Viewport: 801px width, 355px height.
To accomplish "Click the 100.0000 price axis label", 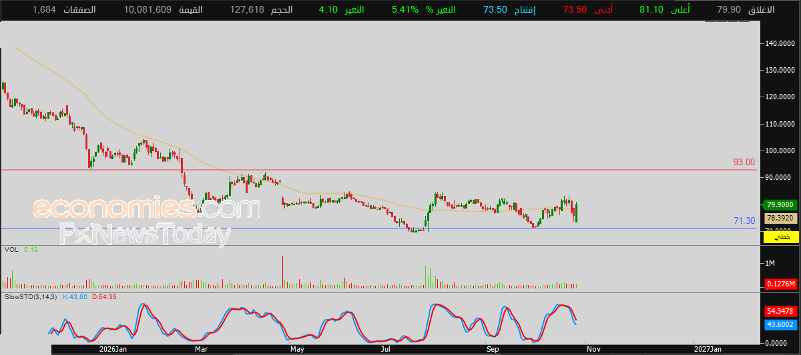I will (780, 151).
